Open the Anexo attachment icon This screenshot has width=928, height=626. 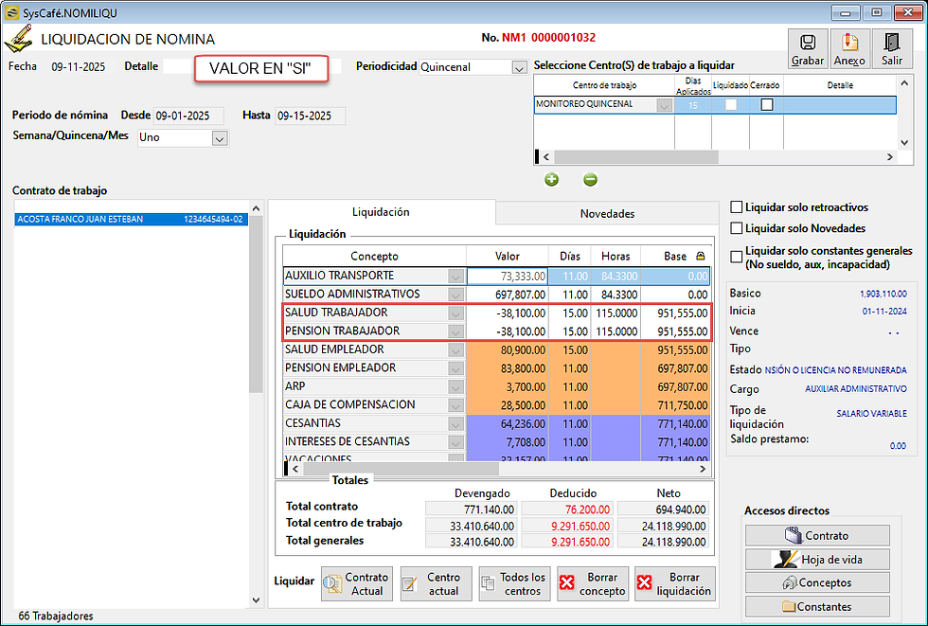850,48
